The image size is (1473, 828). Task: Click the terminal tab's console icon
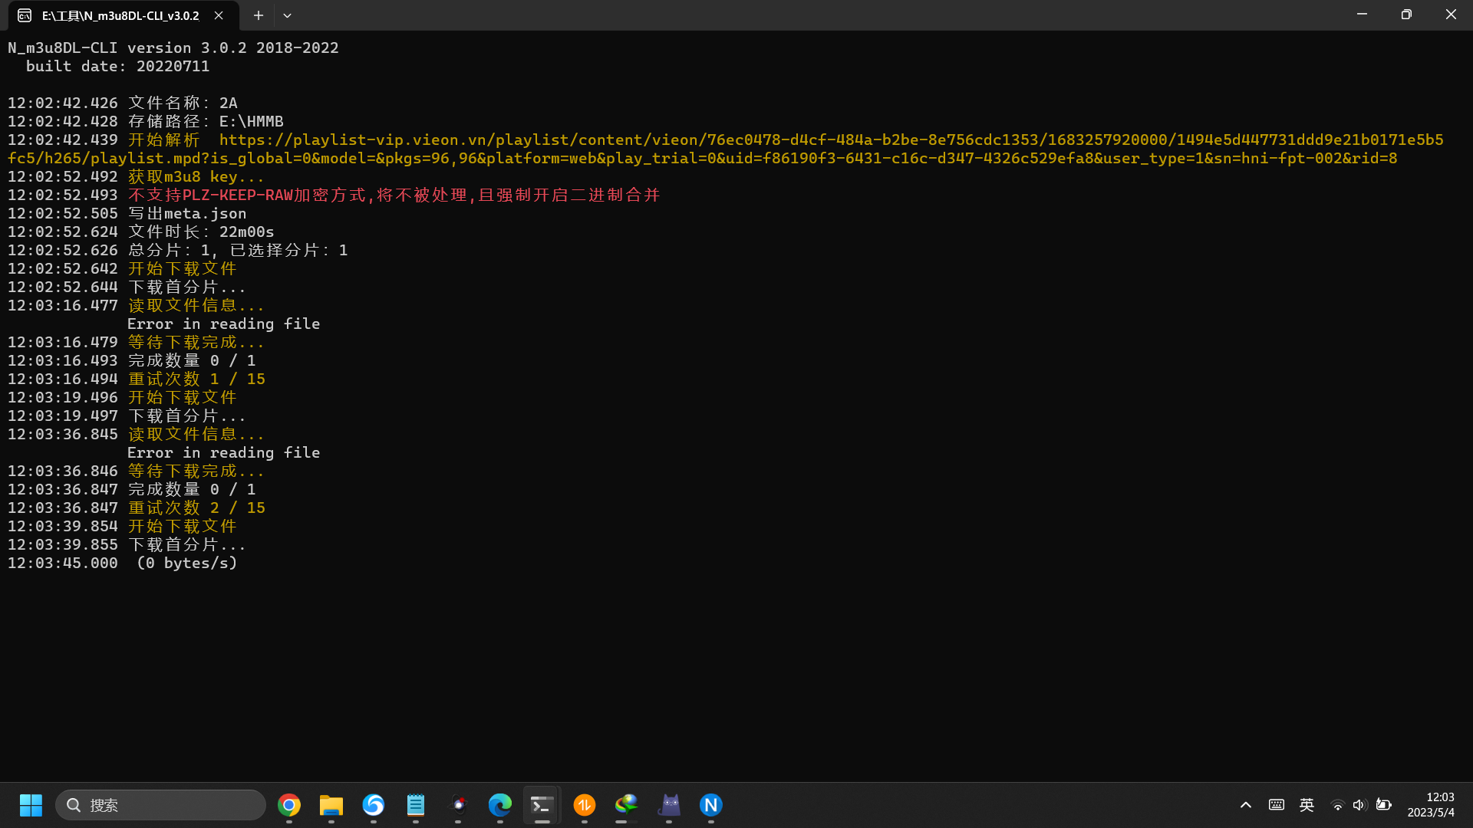coord(25,15)
